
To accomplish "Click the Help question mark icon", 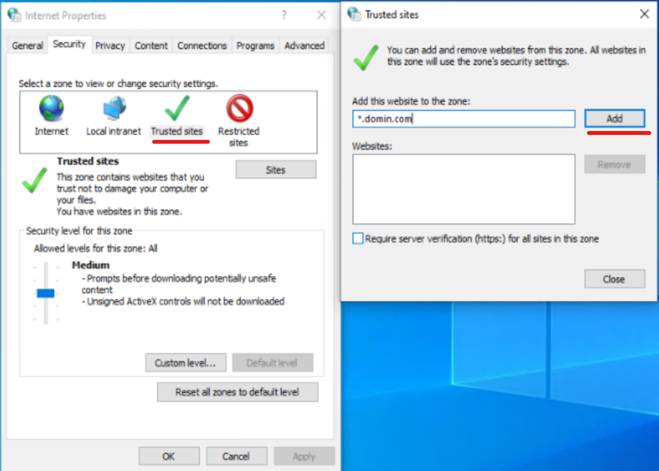I will click(284, 15).
